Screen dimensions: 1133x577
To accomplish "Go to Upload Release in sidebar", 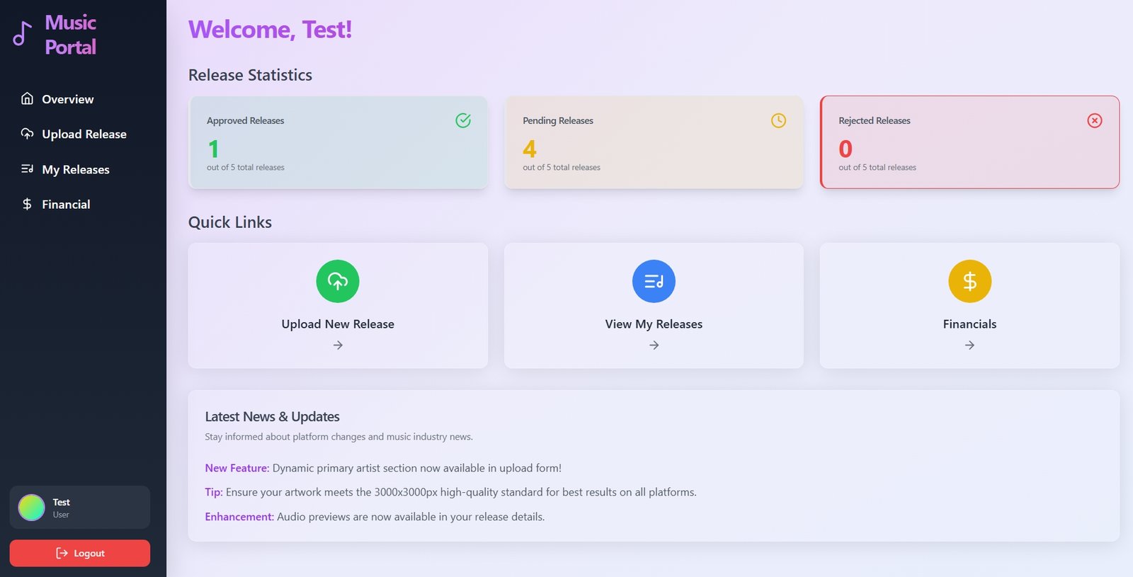I will click(84, 134).
